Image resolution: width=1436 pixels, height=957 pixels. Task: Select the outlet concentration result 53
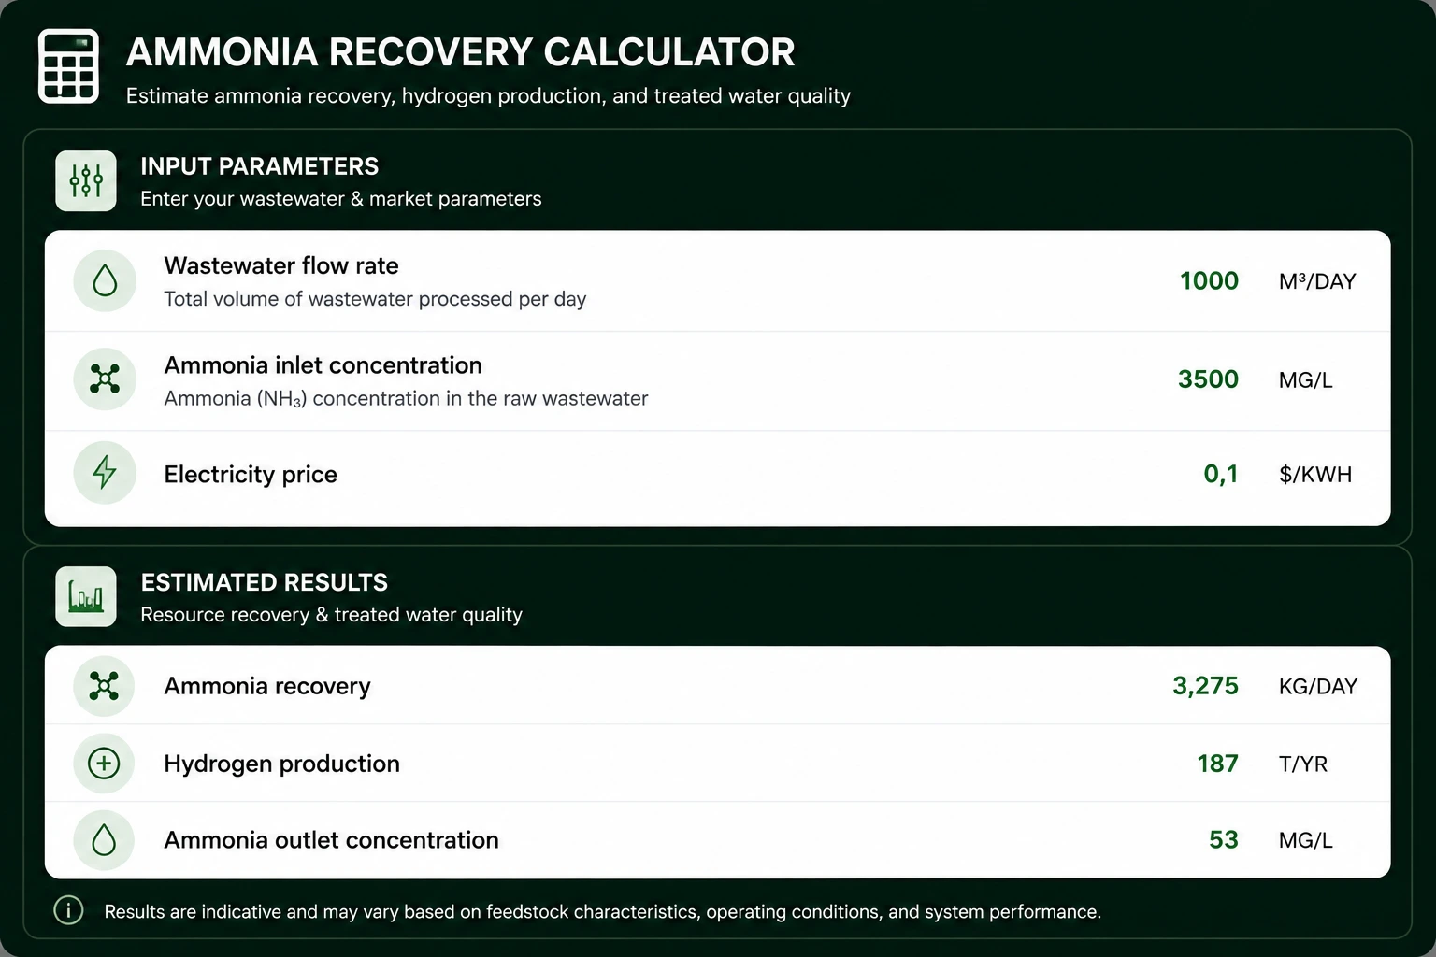click(1223, 840)
